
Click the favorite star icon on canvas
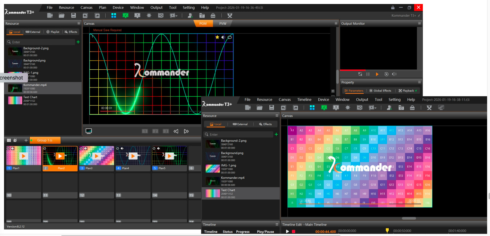217,37
